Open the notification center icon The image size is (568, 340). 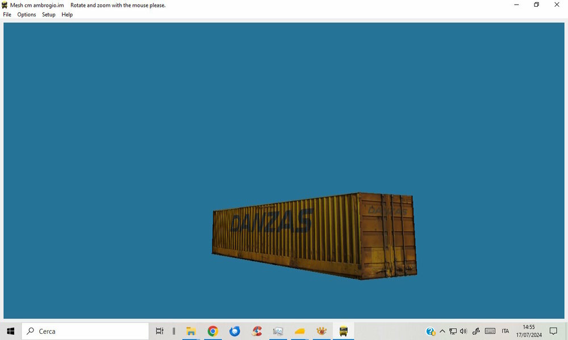click(553, 331)
